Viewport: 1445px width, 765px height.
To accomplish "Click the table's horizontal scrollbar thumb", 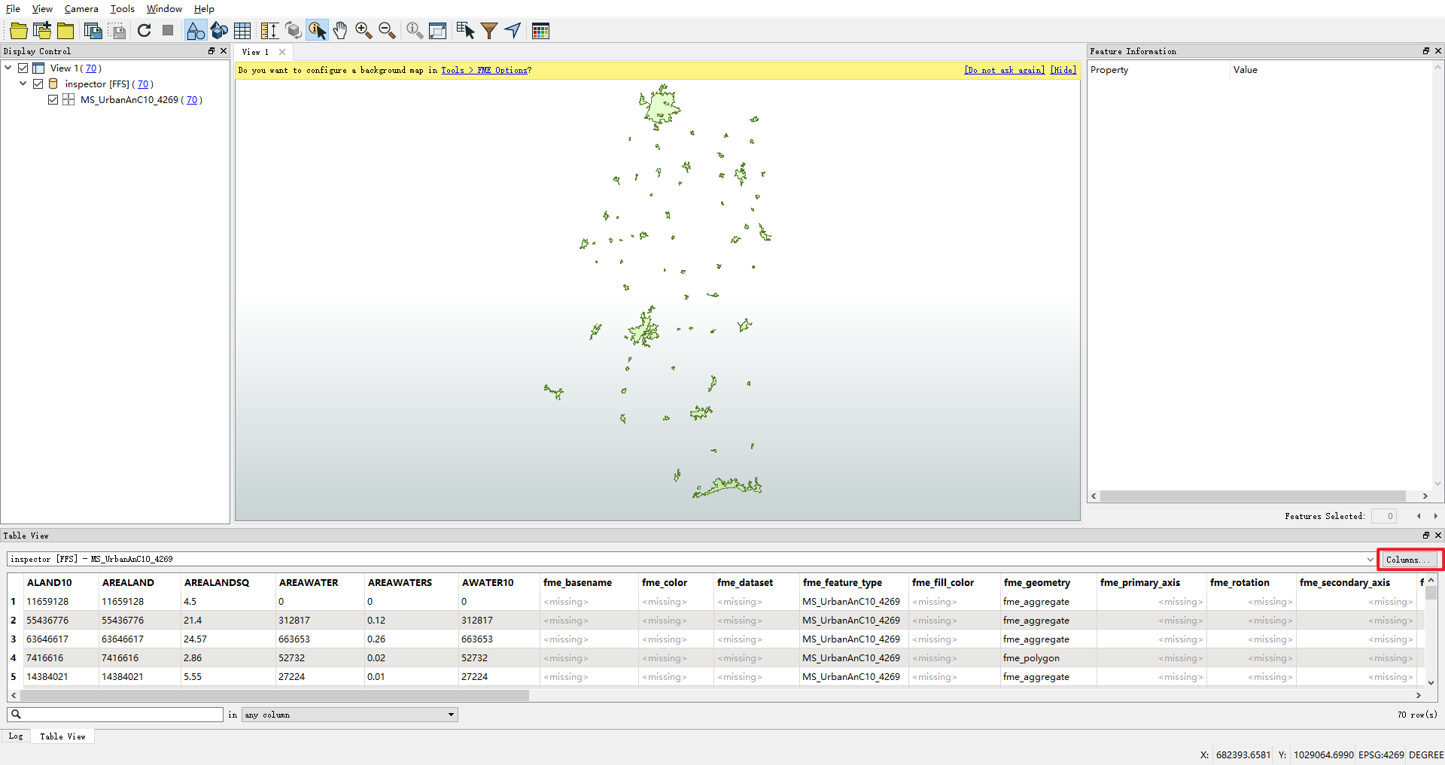I will pyautogui.click(x=275, y=696).
